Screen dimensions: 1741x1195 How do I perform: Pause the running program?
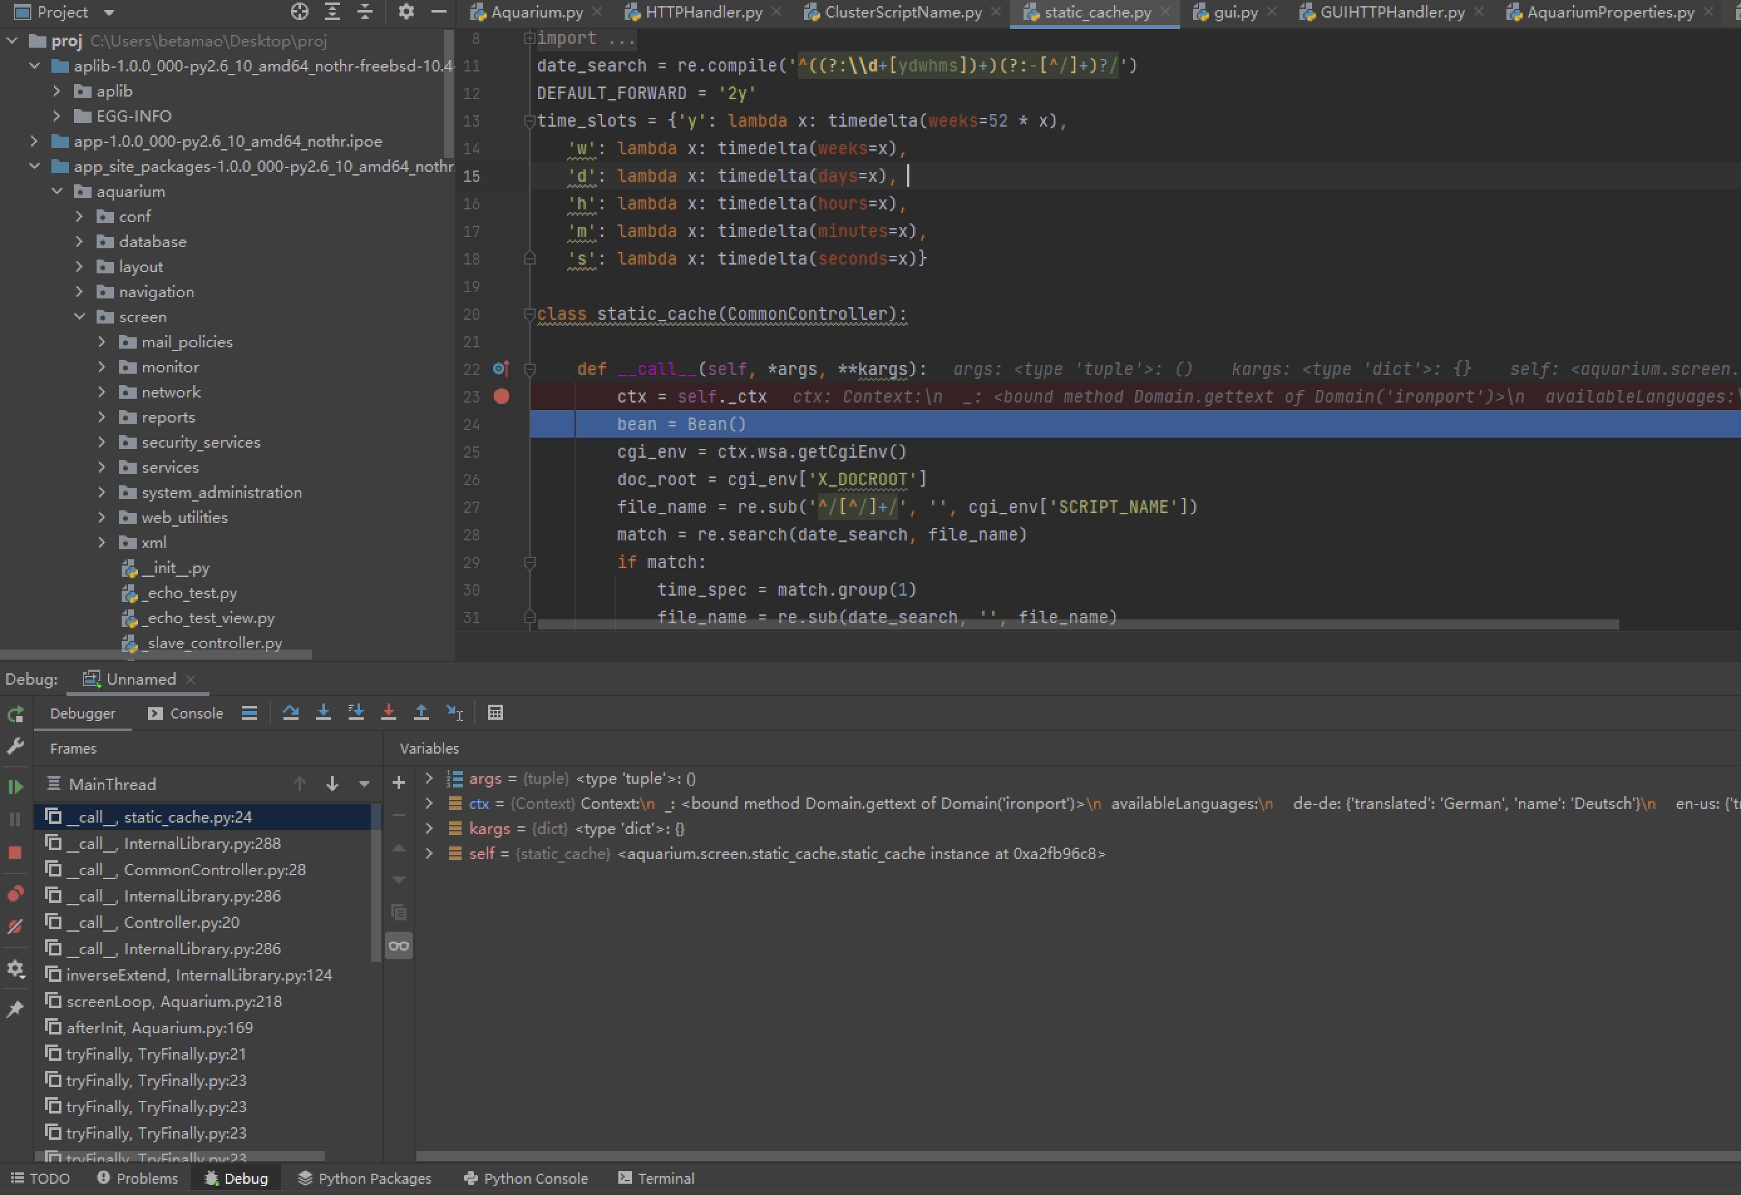pos(15,819)
